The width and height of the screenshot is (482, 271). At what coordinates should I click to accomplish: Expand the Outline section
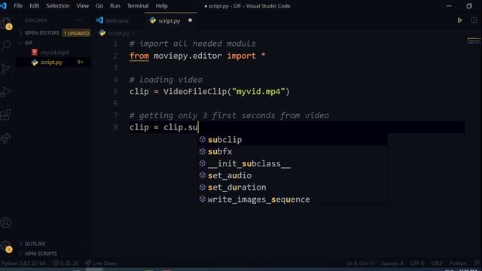click(35, 244)
